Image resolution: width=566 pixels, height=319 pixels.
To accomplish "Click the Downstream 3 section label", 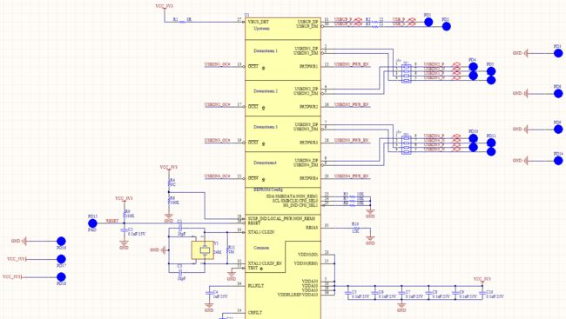I will pos(266,127).
